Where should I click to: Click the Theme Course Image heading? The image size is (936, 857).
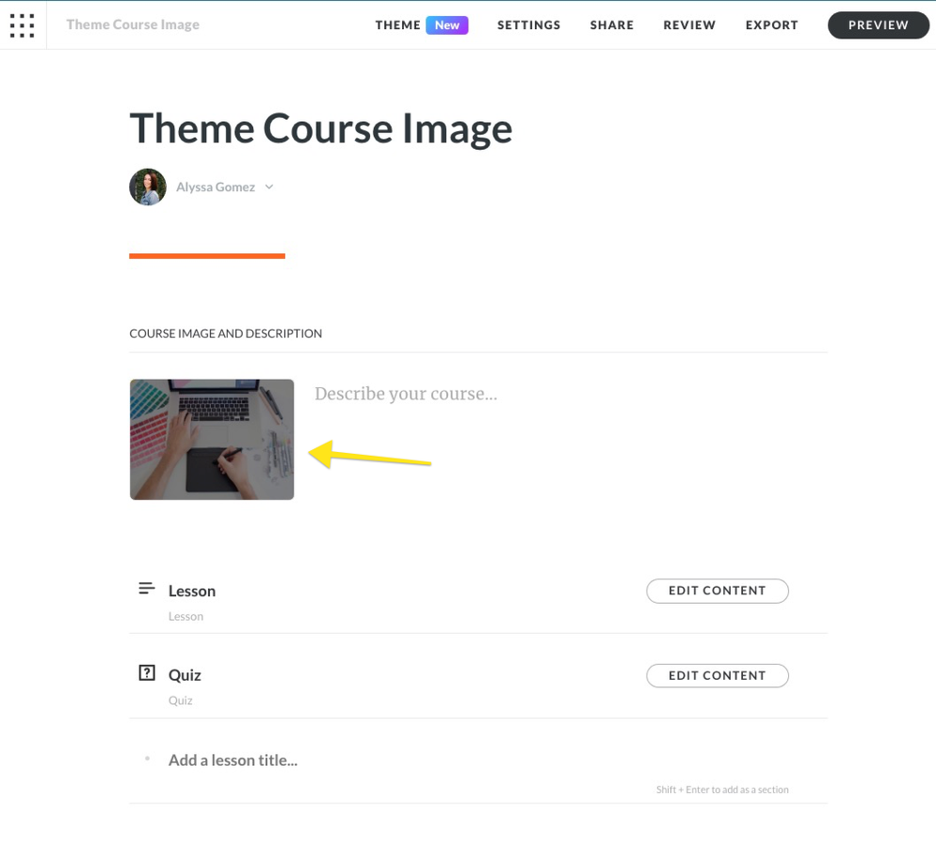tap(320, 128)
